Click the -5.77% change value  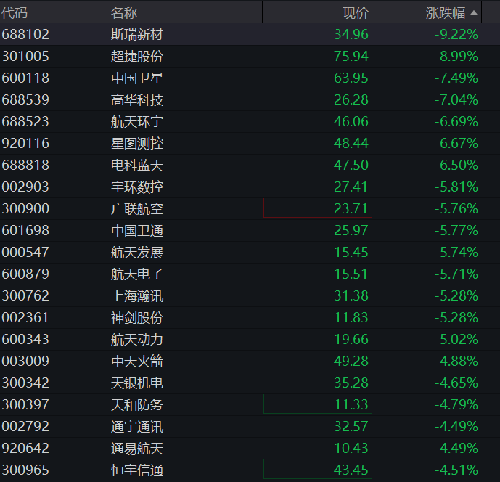[x=456, y=230]
